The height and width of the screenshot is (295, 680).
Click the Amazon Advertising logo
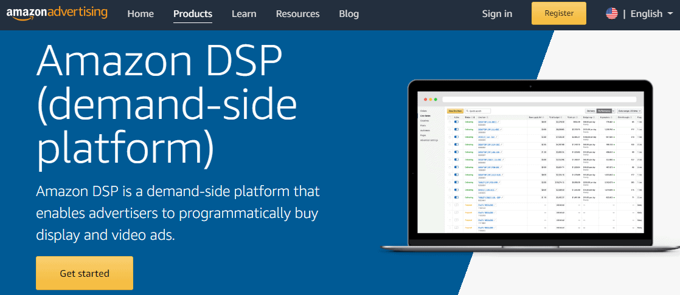(x=57, y=13)
